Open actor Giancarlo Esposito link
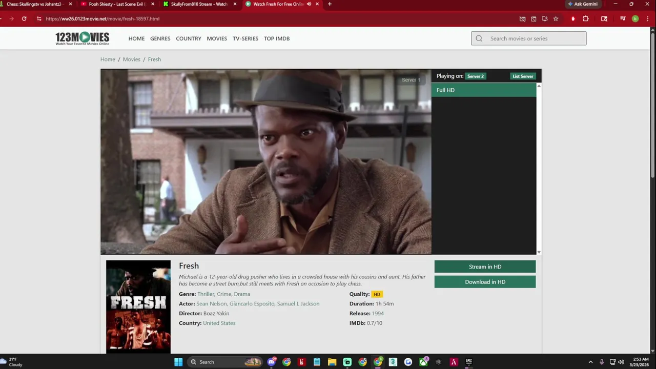The height and width of the screenshot is (369, 656). 252,304
